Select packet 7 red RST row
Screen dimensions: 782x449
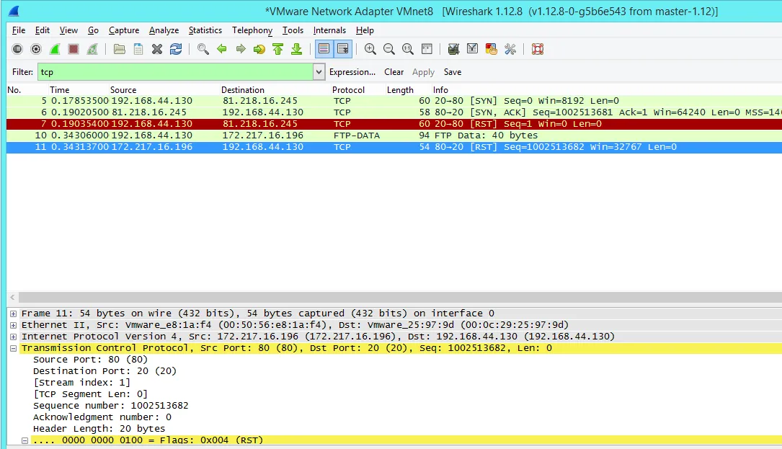tap(394, 124)
